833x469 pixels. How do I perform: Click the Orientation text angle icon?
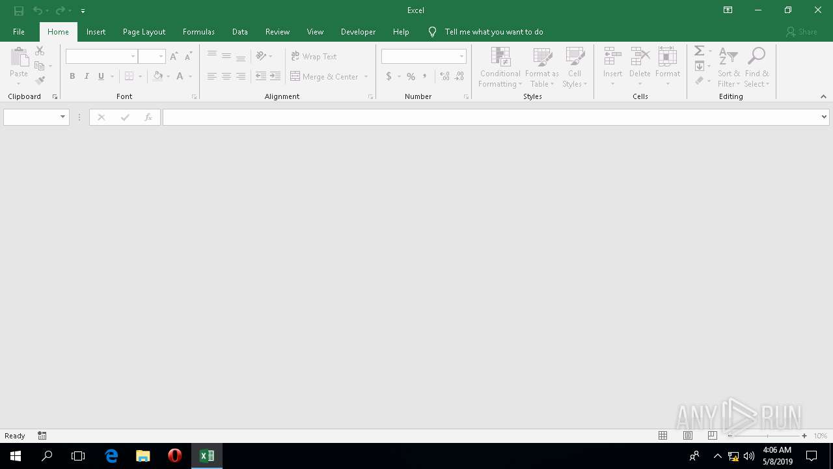point(261,56)
